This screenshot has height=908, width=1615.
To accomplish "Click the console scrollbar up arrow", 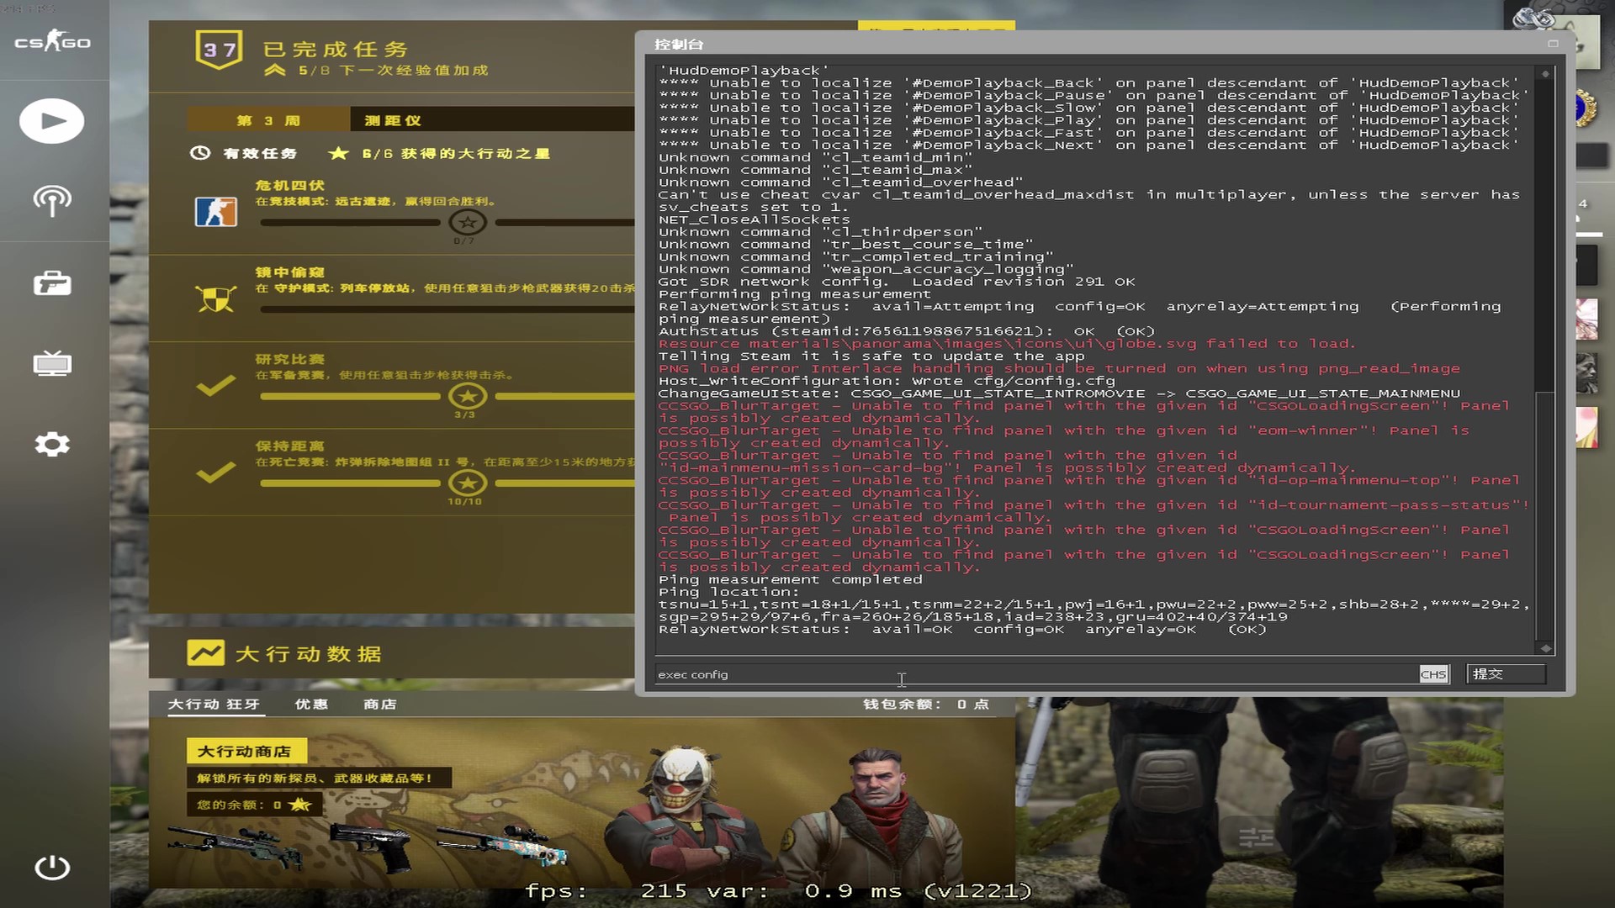I will click(x=1544, y=72).
